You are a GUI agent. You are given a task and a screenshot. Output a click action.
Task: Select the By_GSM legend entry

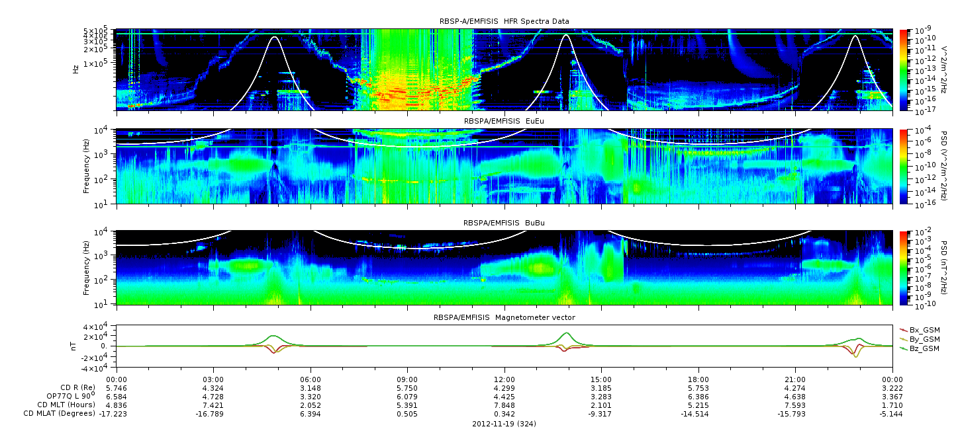coord(920,338)
